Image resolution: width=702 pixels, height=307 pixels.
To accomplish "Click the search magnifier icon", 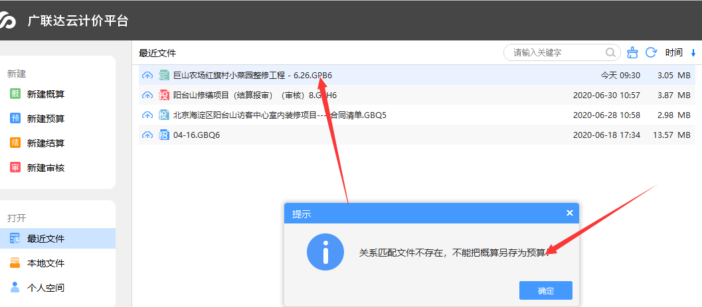I will click(610, 53).
